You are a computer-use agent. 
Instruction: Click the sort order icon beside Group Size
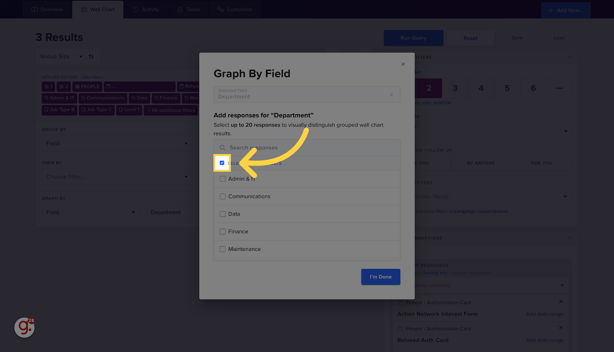coord(91,56)
